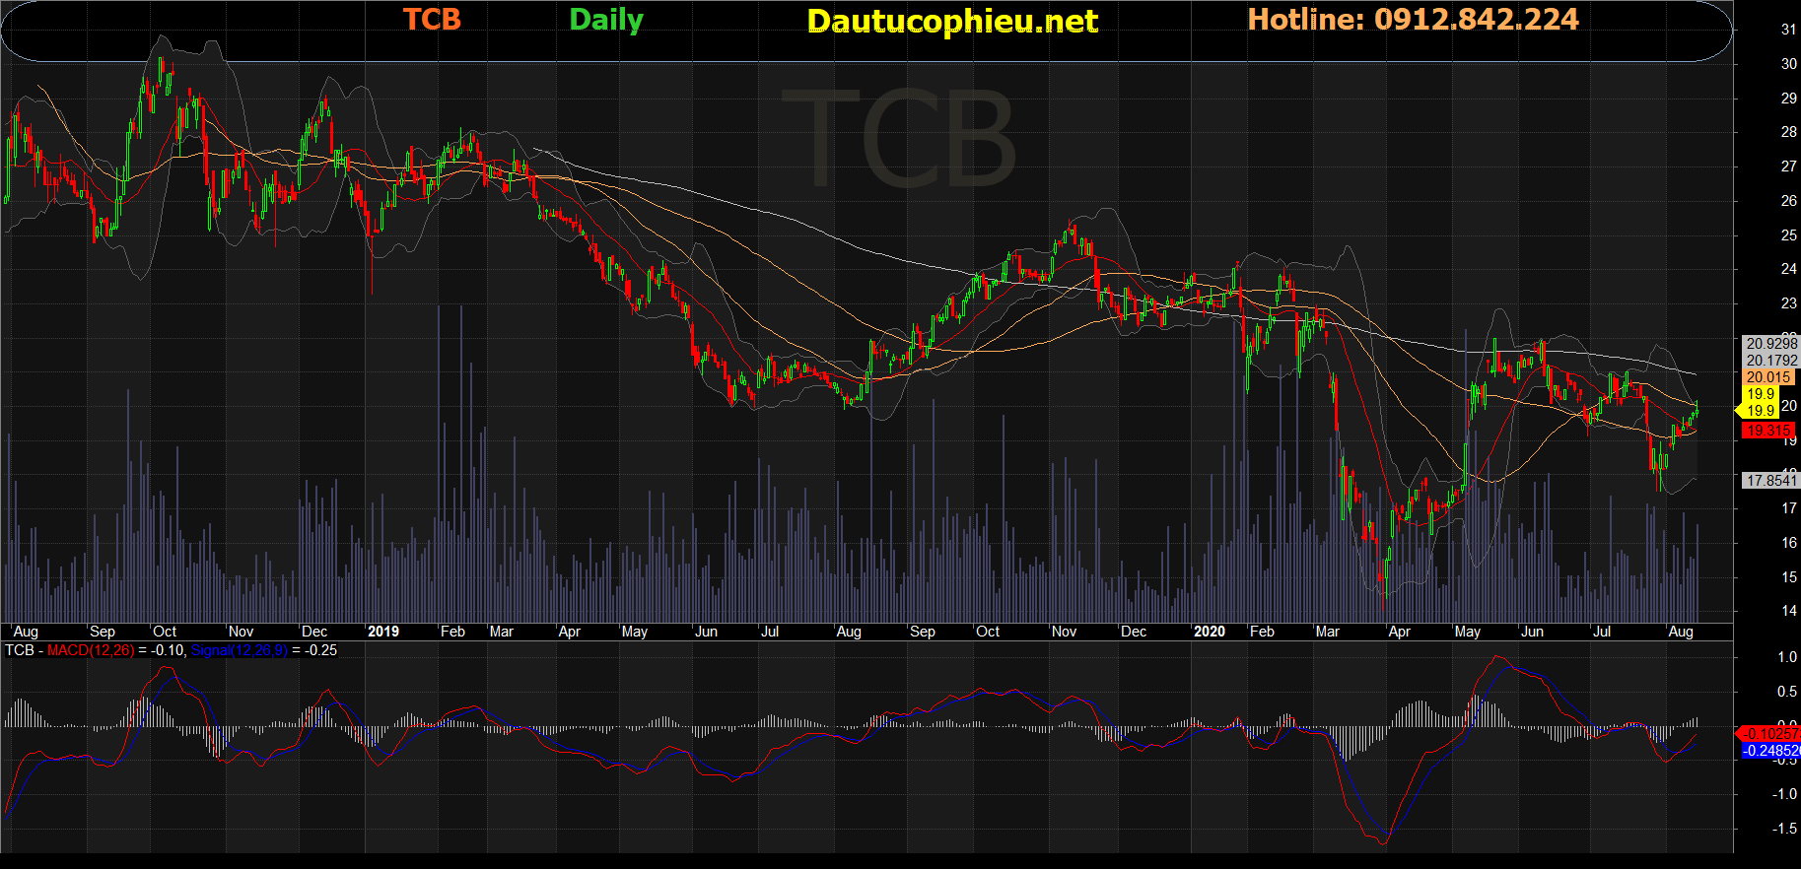The width and height of the screenshot is (1801, 869).
Task: Click the red -0.10257 MACD value tag
Action: coord(1770,734)
